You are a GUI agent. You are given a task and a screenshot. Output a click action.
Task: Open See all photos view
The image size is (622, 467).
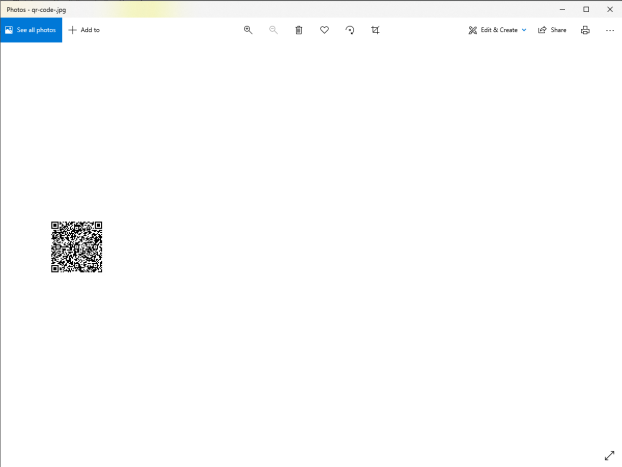point(31,30)
